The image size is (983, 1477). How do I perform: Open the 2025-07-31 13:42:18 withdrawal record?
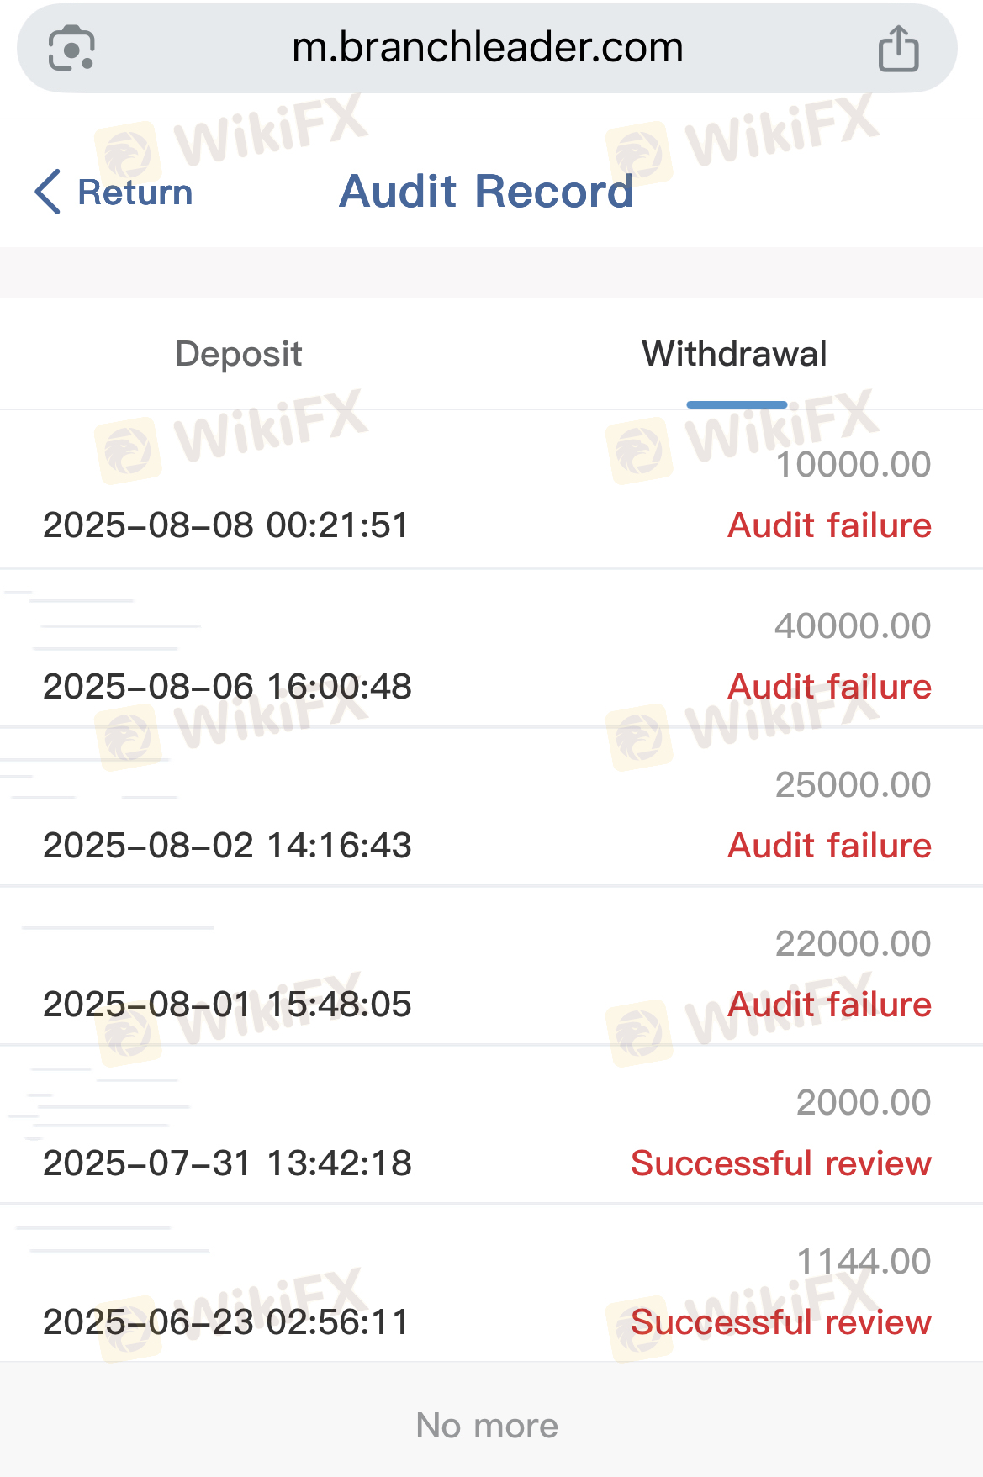pyautogui.click(x=227, y=1163)
